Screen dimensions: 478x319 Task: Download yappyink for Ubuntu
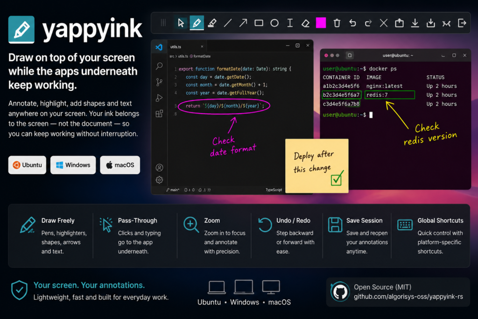point(27,165)
